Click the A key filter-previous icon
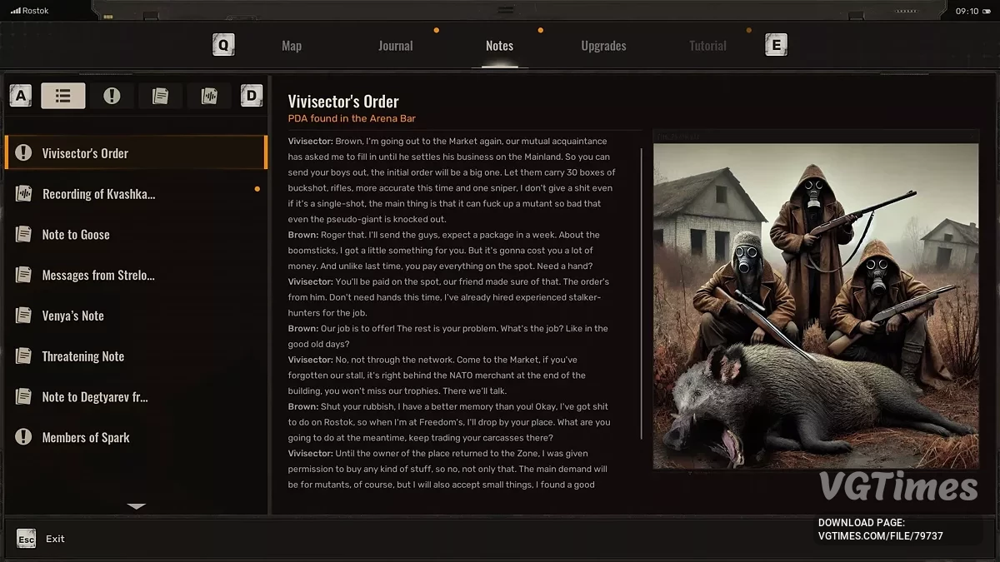Viewport: 1000px width, 562px height. 21,96
